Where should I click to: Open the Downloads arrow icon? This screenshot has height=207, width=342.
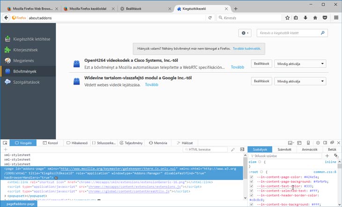coord(305,18)
